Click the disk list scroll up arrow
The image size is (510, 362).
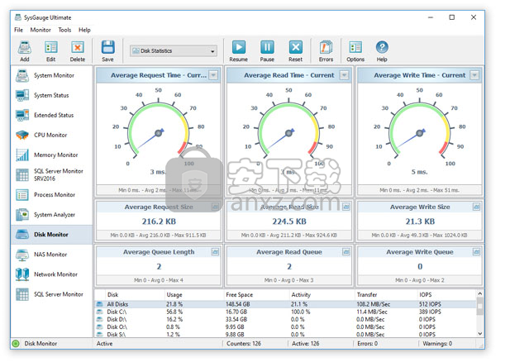480,293
